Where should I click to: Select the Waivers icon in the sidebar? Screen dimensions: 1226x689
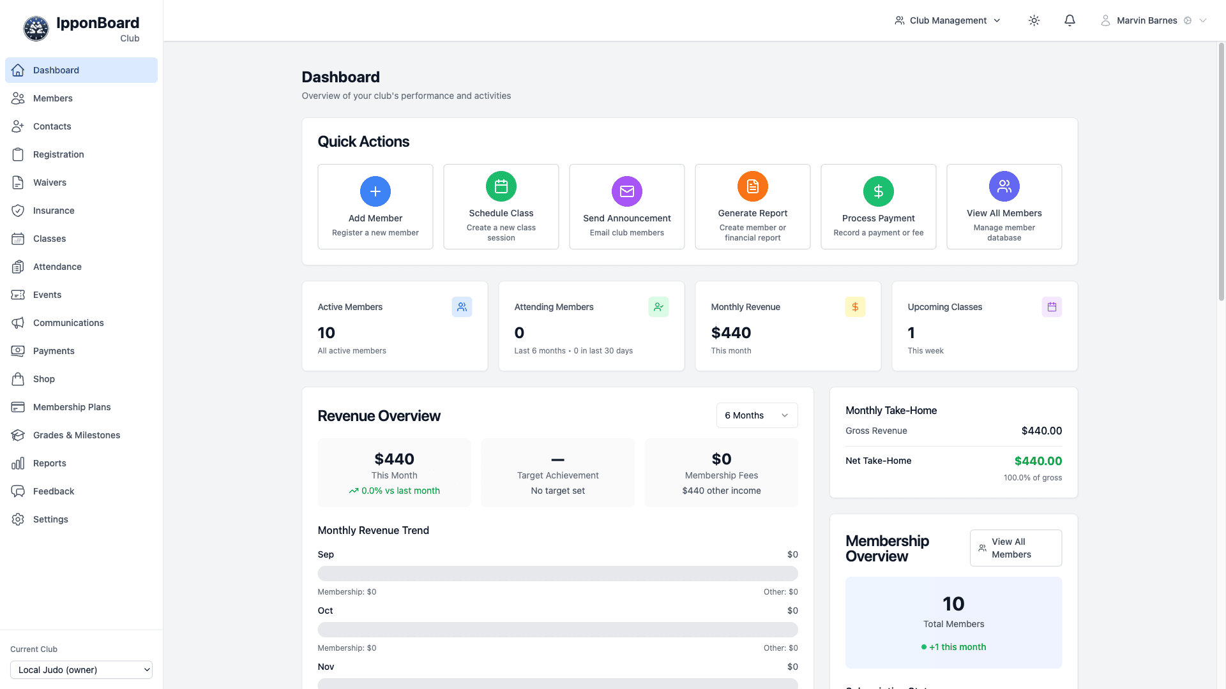[19, 182]
